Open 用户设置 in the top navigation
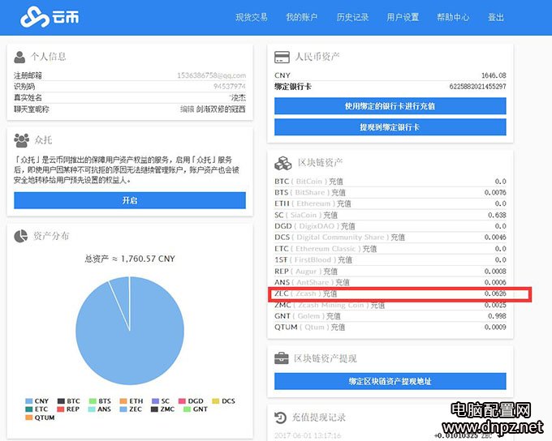This screenshot has height=441, width=552. [x=403, y=17]
